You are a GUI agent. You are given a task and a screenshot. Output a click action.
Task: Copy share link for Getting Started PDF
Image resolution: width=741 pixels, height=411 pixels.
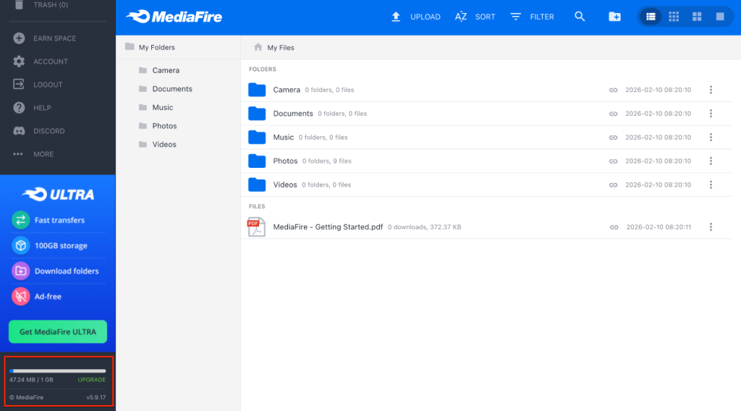(614, 227)
